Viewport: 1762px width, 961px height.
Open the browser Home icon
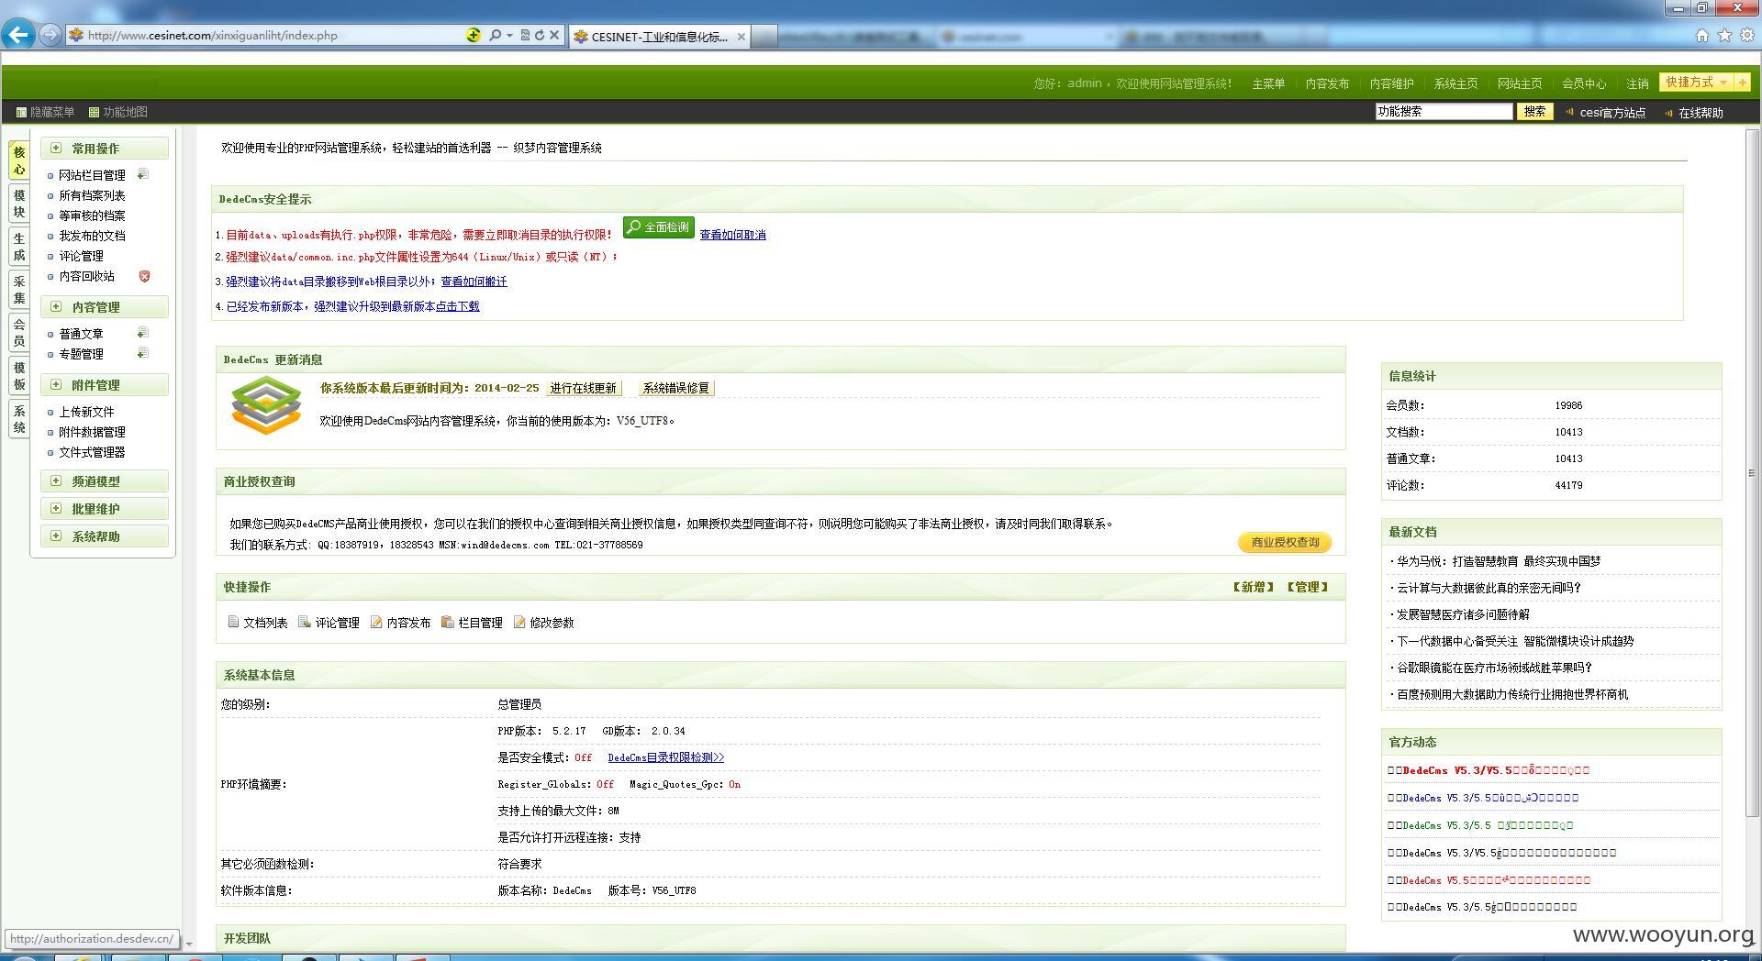(1702, 35)
